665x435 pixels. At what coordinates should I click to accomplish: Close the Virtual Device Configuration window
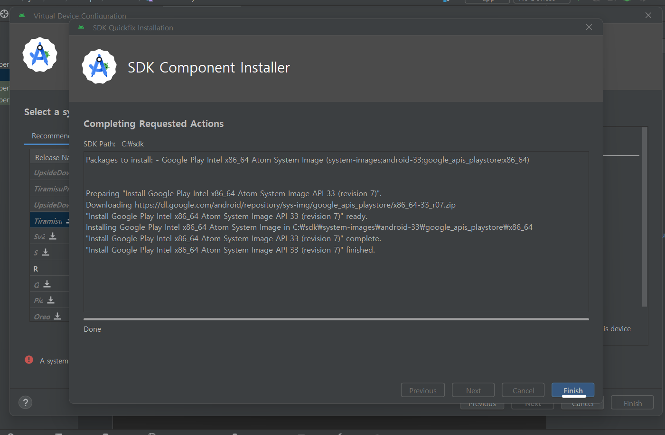click(648, 15)
